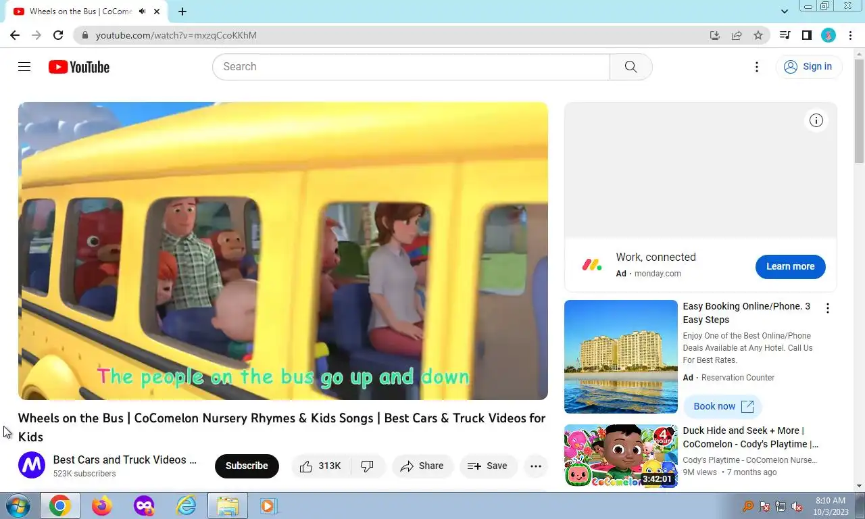Go to the YouTube home logo
This screenshot has width=865, height=519.
click(x=79, y=67)
